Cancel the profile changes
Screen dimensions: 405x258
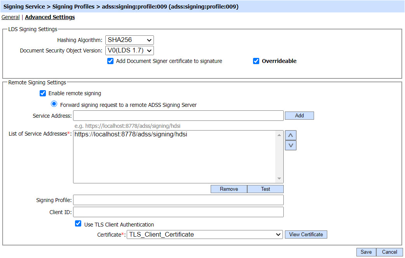(x=389, y=252)
